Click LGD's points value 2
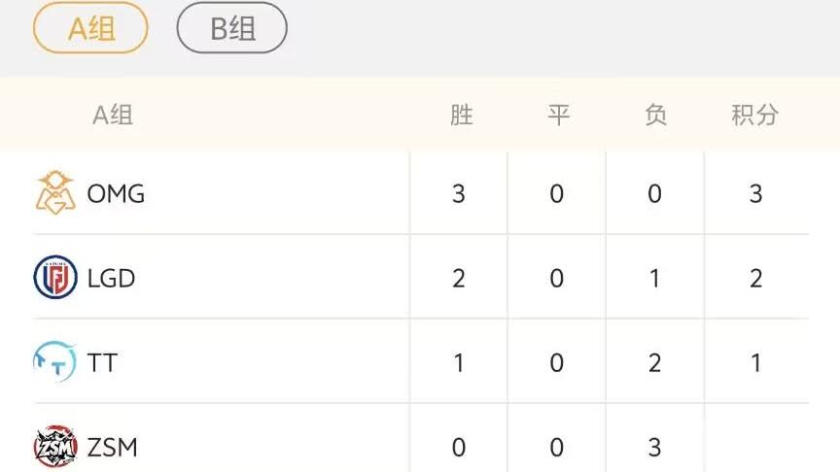 pyautogui.click(x=755, y=279)
